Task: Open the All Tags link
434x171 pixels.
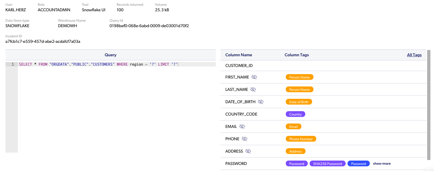Action: click(414, 55)
